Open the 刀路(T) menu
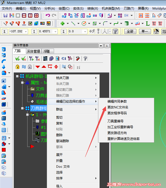 129,9
